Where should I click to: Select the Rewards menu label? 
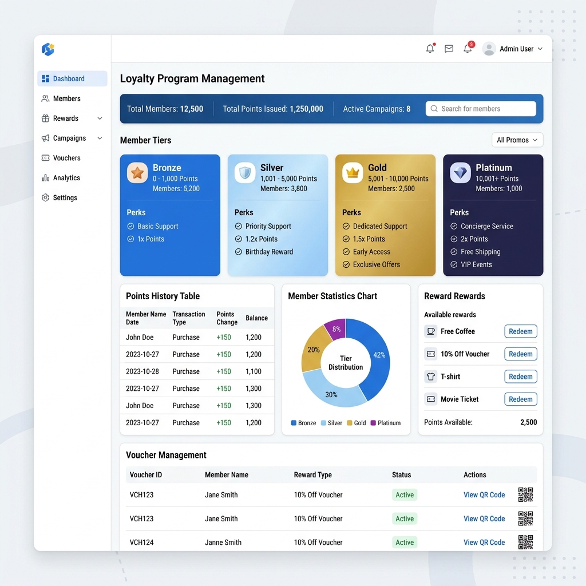pyautogui.click(x=66, y=118)
